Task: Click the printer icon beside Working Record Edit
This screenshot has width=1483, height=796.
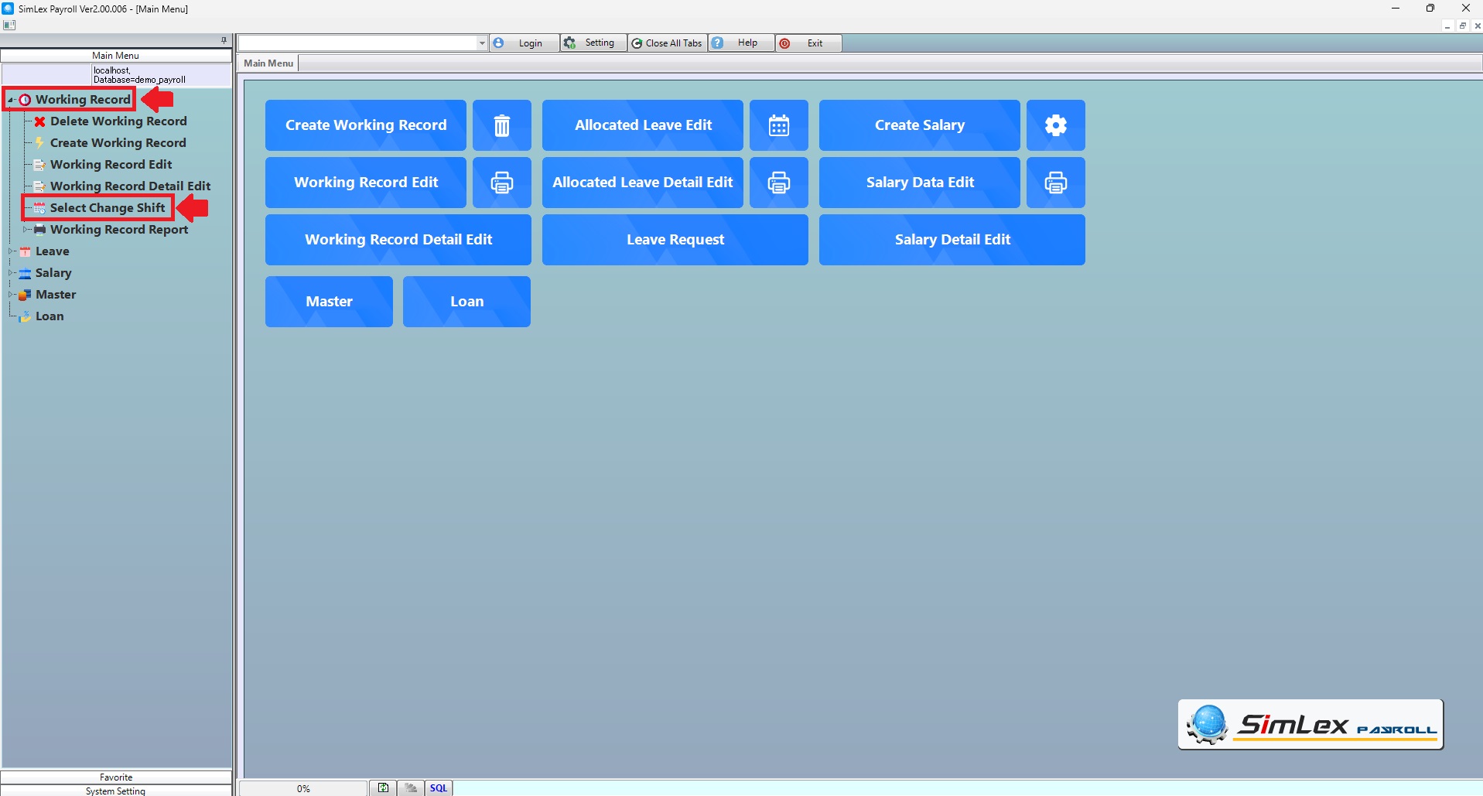Action: [501, 183]
